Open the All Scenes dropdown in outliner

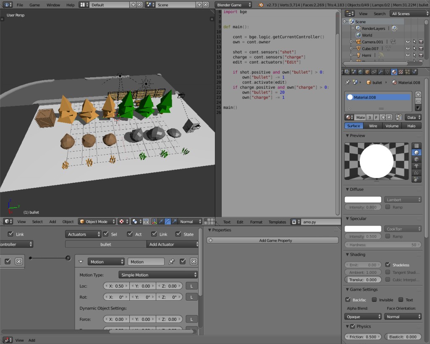click(x=409, y=13)
